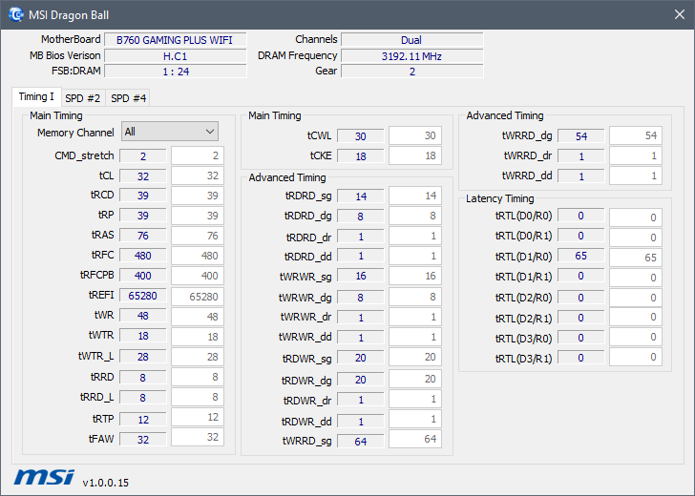
Task: Switch to the Timing I tab
Action: click(36, 96)
